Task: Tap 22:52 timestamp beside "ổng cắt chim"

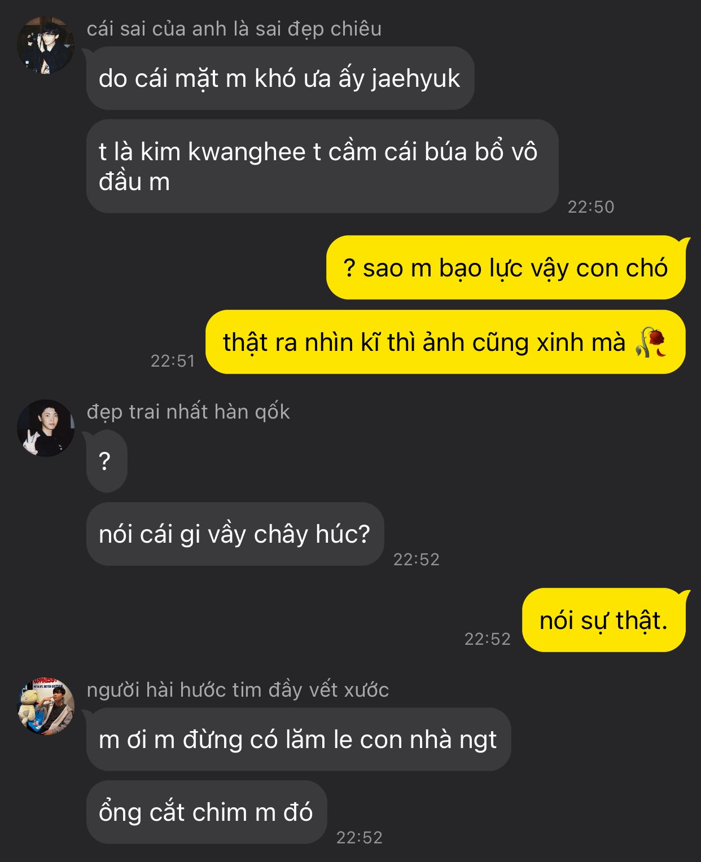Action: click(360, 837)
